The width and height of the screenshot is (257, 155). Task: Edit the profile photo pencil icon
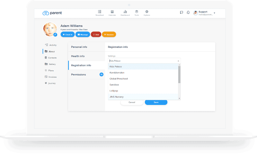pyautogui.click(x=55, y=35)
